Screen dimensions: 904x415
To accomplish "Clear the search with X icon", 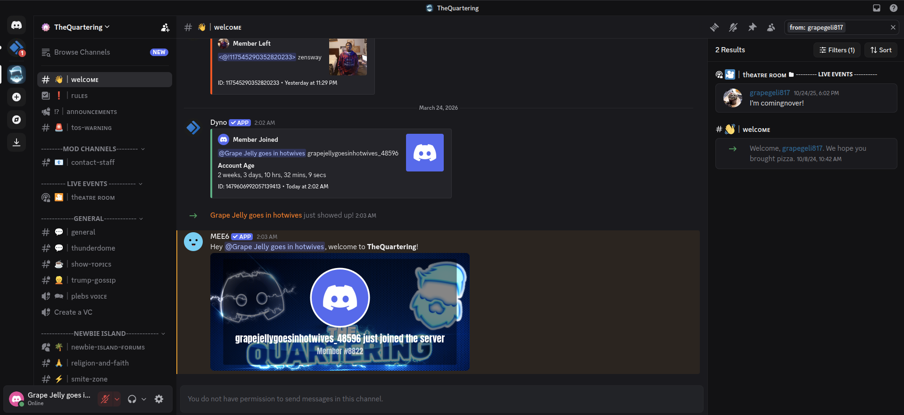I will click(x=893, y=27).
